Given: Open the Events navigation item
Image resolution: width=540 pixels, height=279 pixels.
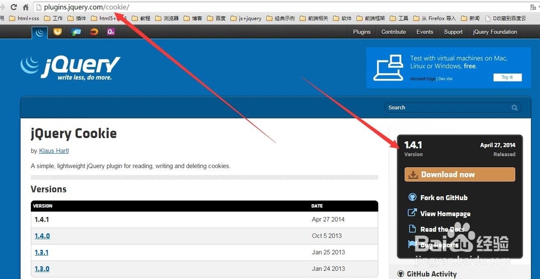Looking at the screenshot, I should pyautogui.click(x=424, y=32).
